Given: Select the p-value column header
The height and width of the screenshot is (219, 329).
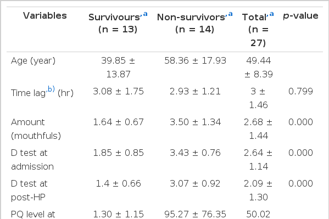Looking at the screenshot, I should pyautogui.click(x=300, y=16).
